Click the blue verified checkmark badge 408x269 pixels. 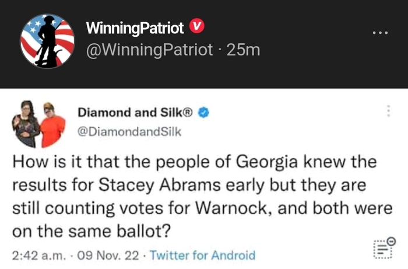tap(204, 113)
